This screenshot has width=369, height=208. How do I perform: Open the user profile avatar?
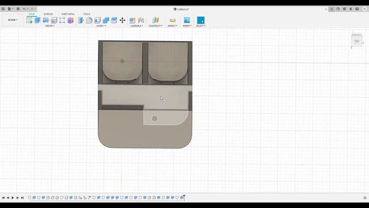tap(364, 9)
